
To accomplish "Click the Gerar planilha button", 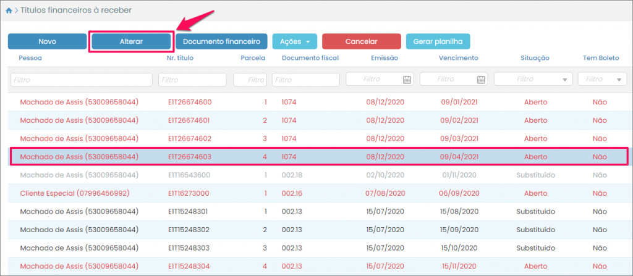I will (x=438, y=41).
